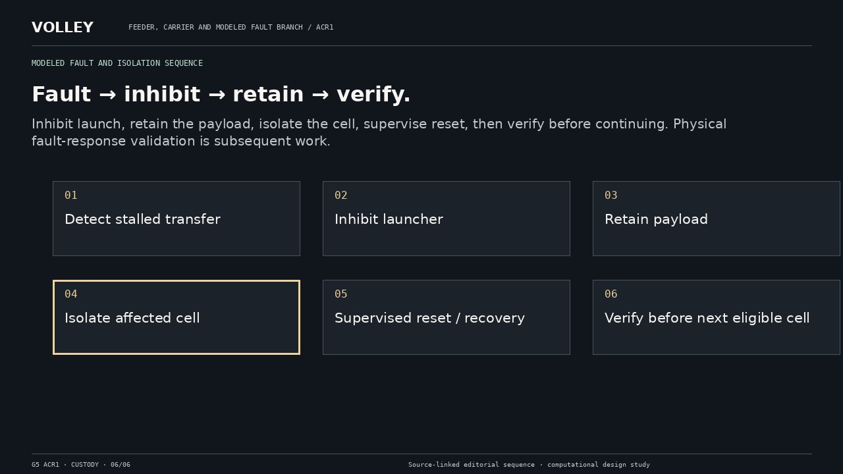Viewport: 843px width, 474px height.
Task: Click the subtitle paragraph about inhibit launch
Action: pos(379,132)
